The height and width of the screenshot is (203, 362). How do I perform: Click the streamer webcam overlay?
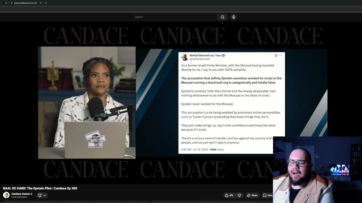tap(317, 170)
